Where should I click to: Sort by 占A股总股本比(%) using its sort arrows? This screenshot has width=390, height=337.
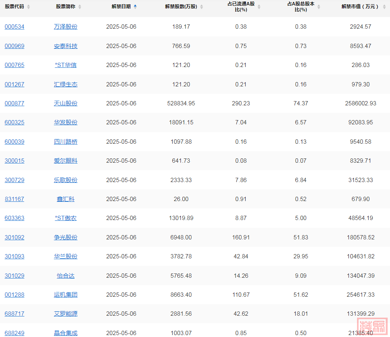click(x=319, y=7)
